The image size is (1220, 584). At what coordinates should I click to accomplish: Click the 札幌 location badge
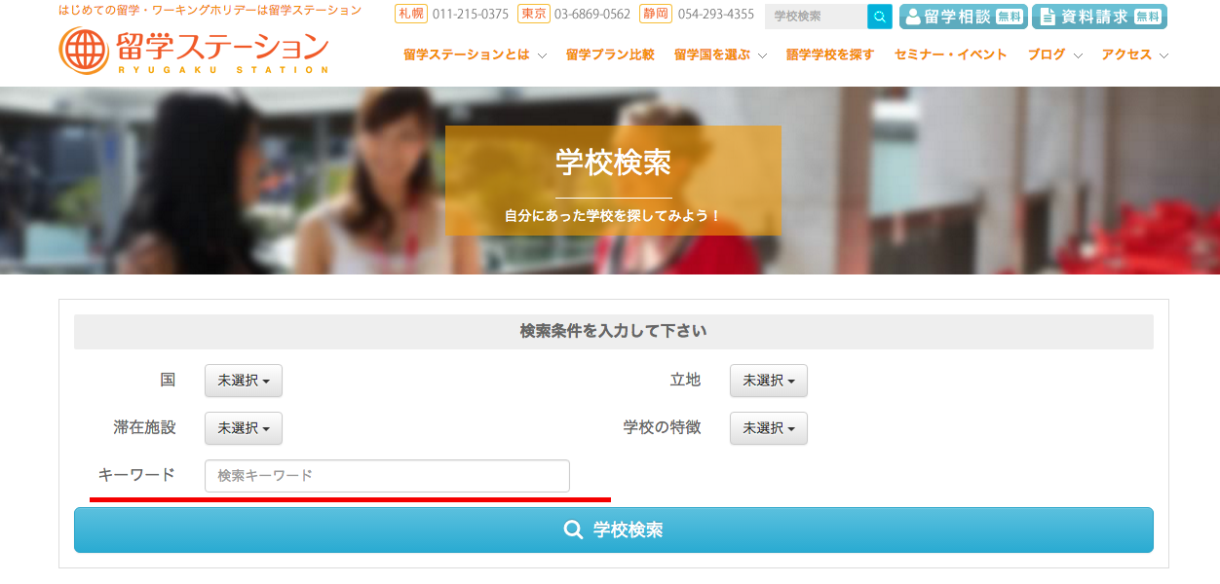[x=411, y=14]
